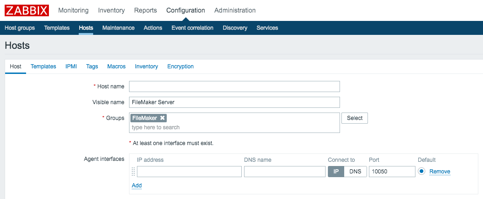Add a new agent interface
The width and height of the screenshot is (483, 199).
pyautogui.click(x=136, y=186)
